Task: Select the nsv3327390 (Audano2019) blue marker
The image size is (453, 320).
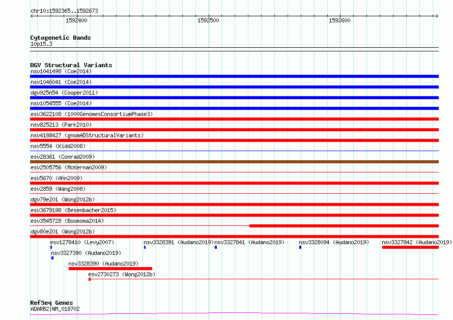Action: pyautogui.click(x=52, y=258)
